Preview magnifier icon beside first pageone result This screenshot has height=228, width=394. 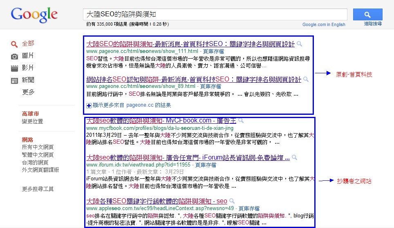pos(299,44)
